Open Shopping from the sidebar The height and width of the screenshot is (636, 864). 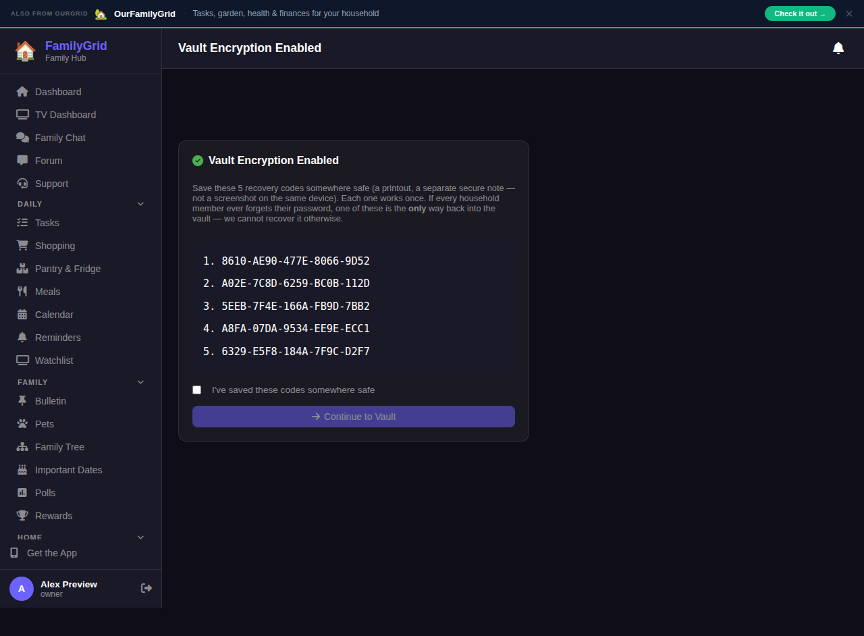pos(81,246)
